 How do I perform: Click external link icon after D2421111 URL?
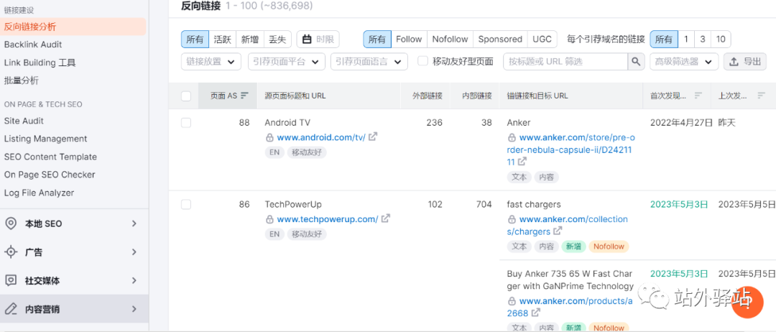[x=522, y=161]
